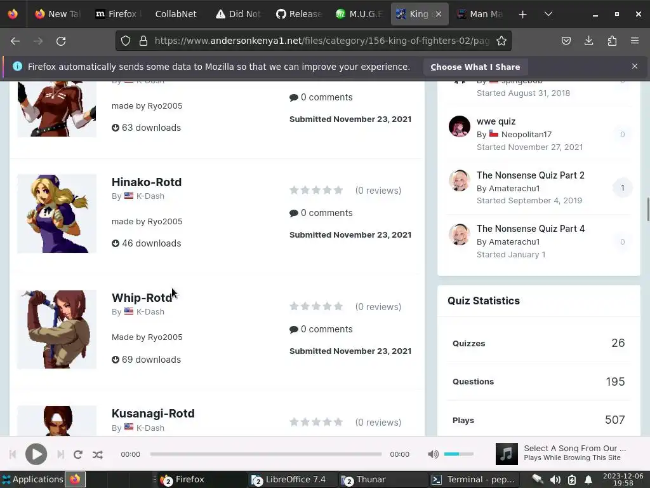Switch to the Releases GitHub tab
650x488 pixels.
(x=299, y=14)
